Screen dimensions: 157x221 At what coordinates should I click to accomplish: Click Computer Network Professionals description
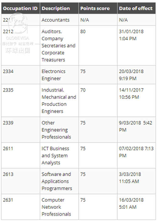point(56,207)
